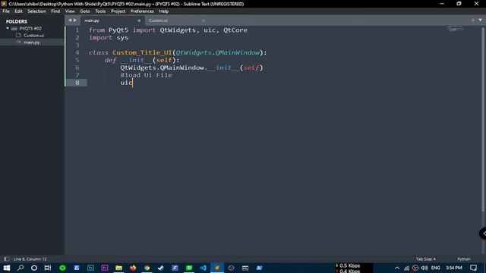Open Cortana circle icon
The height and width of the screenshot is (273, 486).
[x=34, y=268]
